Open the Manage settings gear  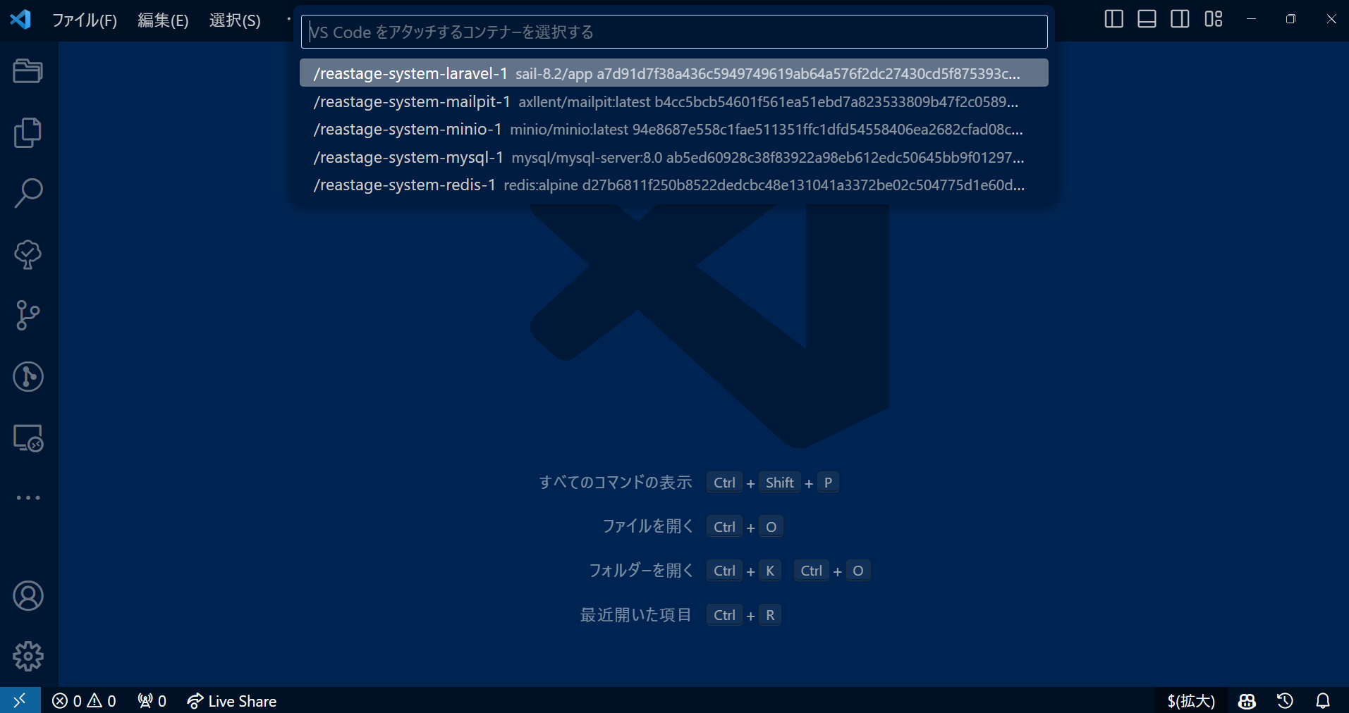click(28, 656)
